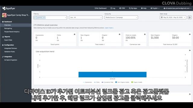Remove the media source filter tag
The width and height of the screenshot is (193, 108).
point(35,17)
